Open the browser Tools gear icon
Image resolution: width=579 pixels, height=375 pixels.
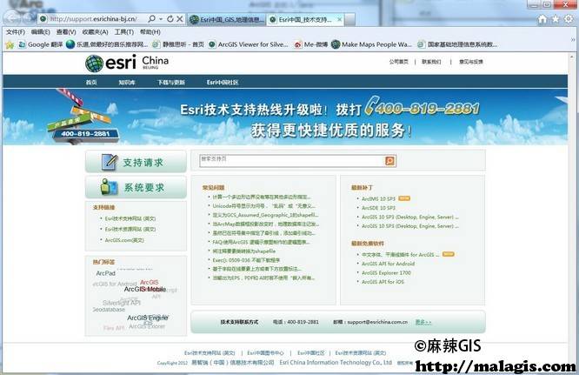pos(569,19)
